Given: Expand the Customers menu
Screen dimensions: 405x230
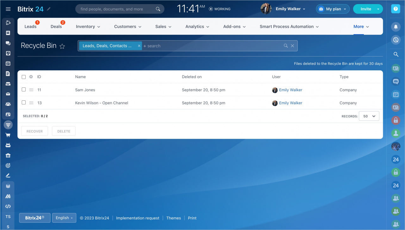Looking at the screenshot, I should coord(128,27).
